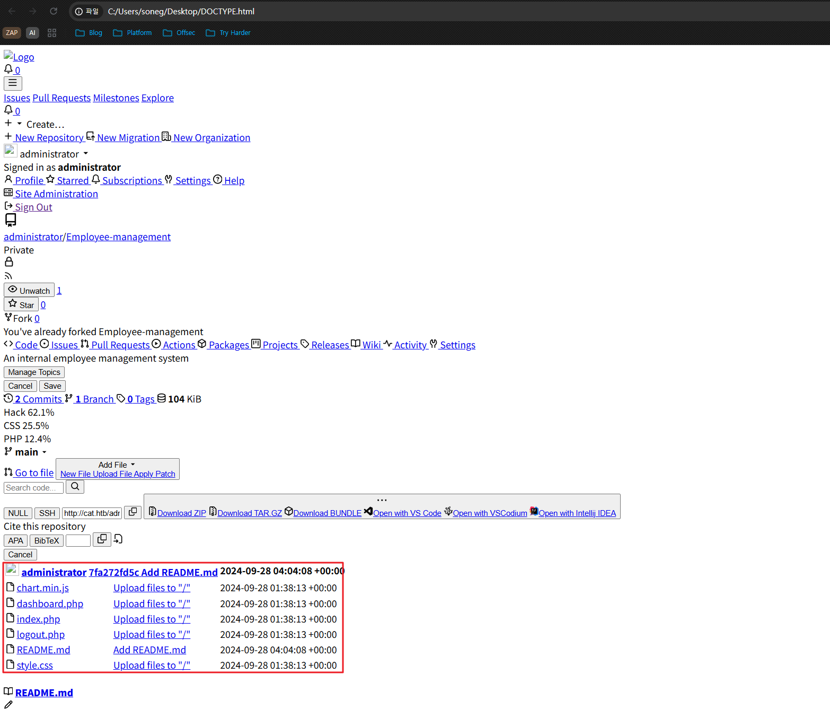Open the Pull Requests repository tab
830x727 pixels.
pos(120,345)
